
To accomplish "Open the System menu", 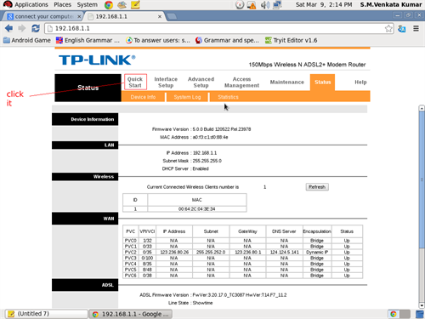I will tap(87, 4).
